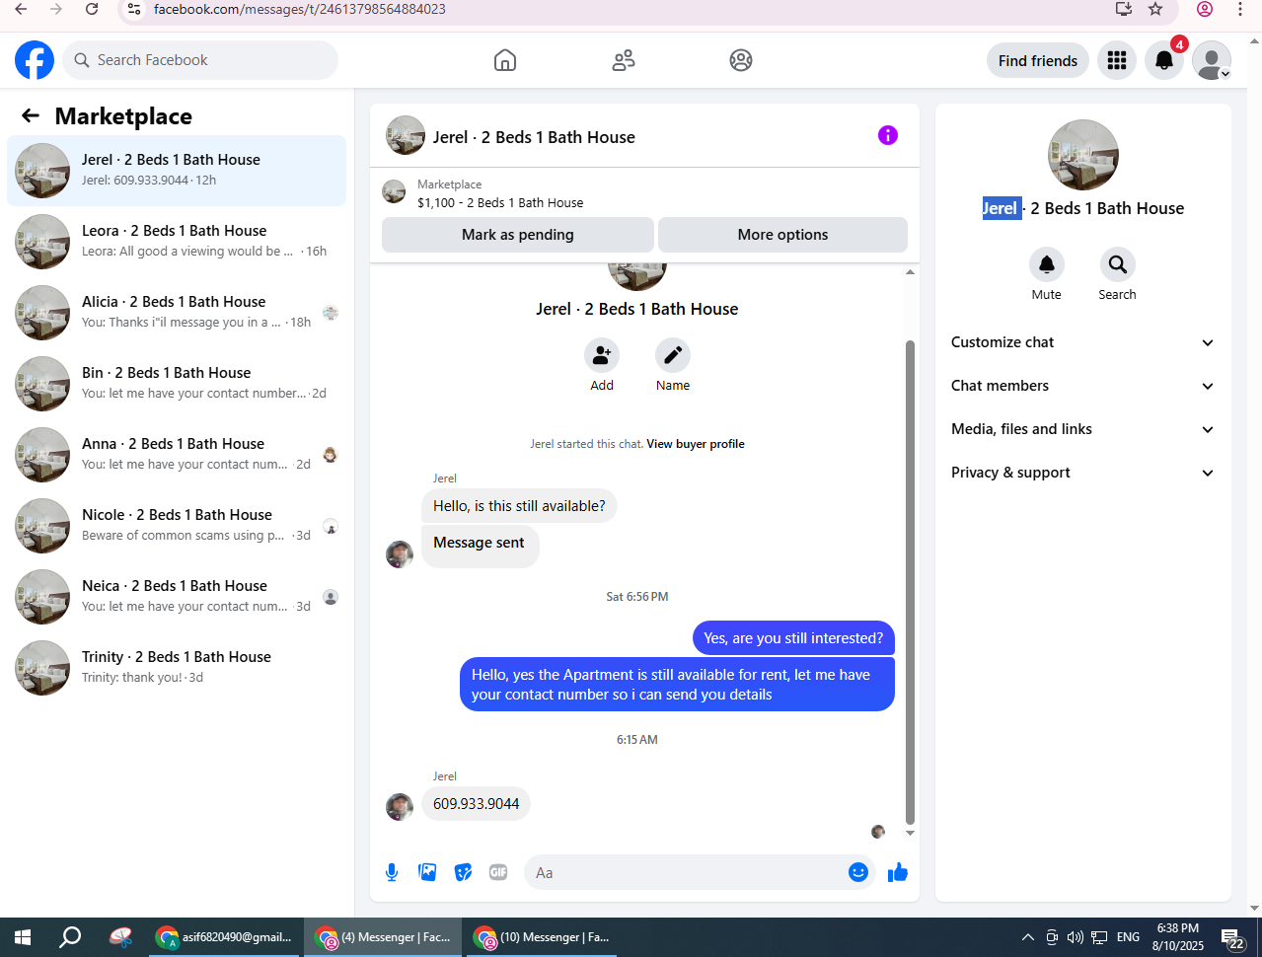Bookmark this page with the star icon
1262x957 pixels.
tap(1155, 9)
